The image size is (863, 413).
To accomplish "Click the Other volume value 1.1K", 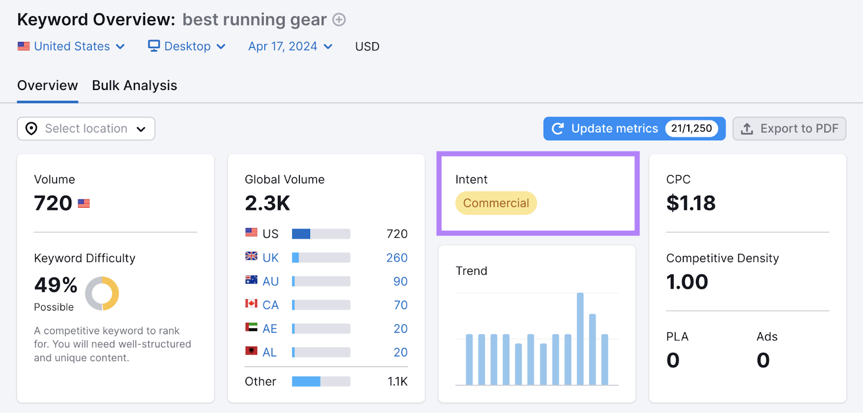I will click(x=398, y=382).
